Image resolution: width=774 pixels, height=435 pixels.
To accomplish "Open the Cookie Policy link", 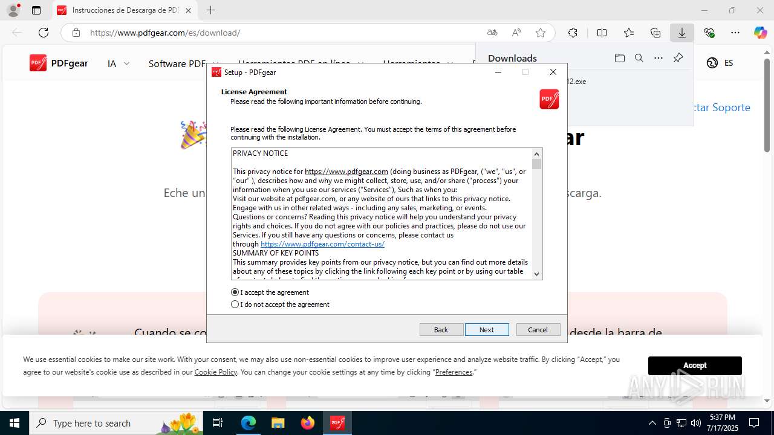I will (x=216, y=372).
